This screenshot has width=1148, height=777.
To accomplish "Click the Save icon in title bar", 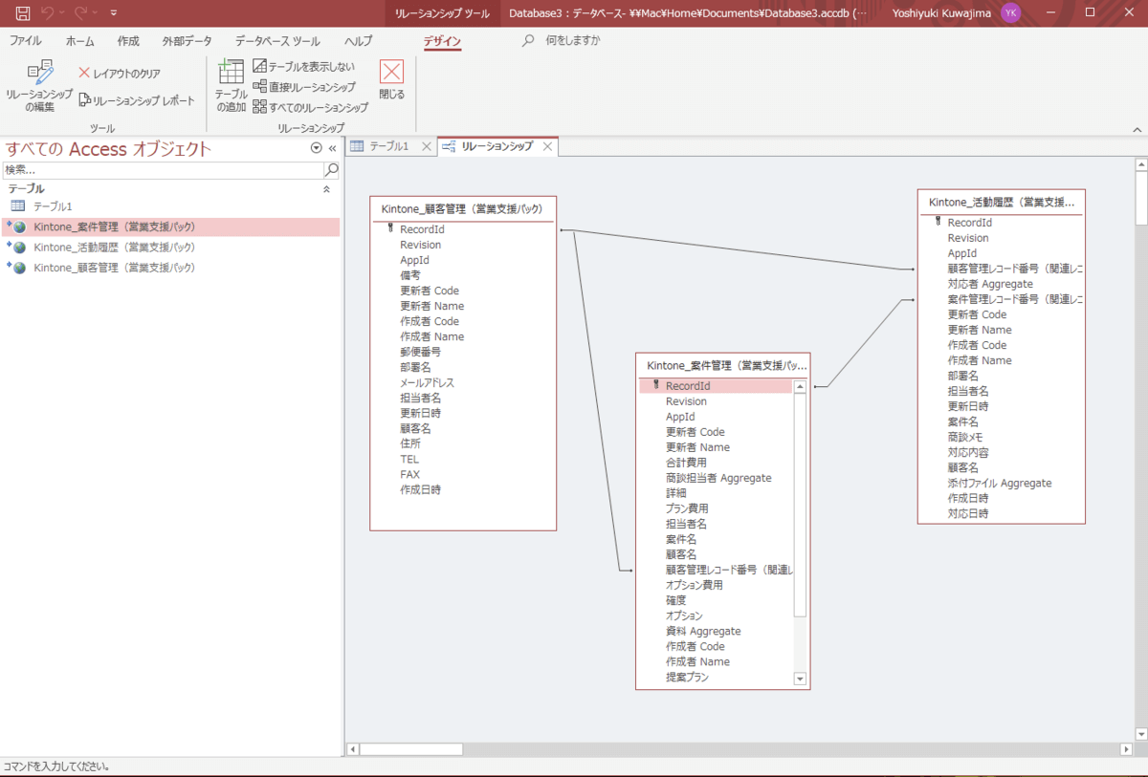I will [23, 13].
